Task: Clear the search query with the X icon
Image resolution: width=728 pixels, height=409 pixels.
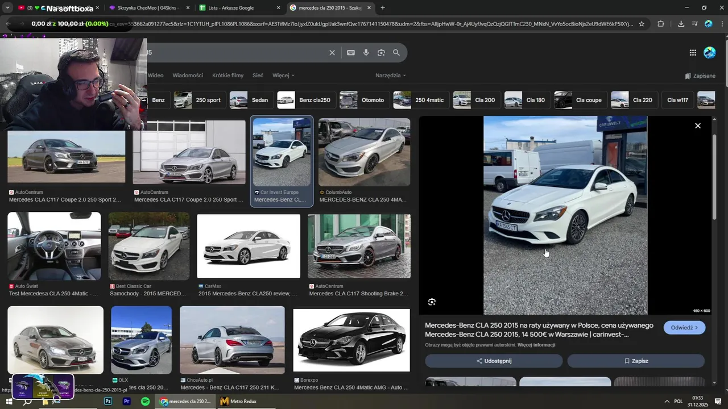Action: (332, 53)
